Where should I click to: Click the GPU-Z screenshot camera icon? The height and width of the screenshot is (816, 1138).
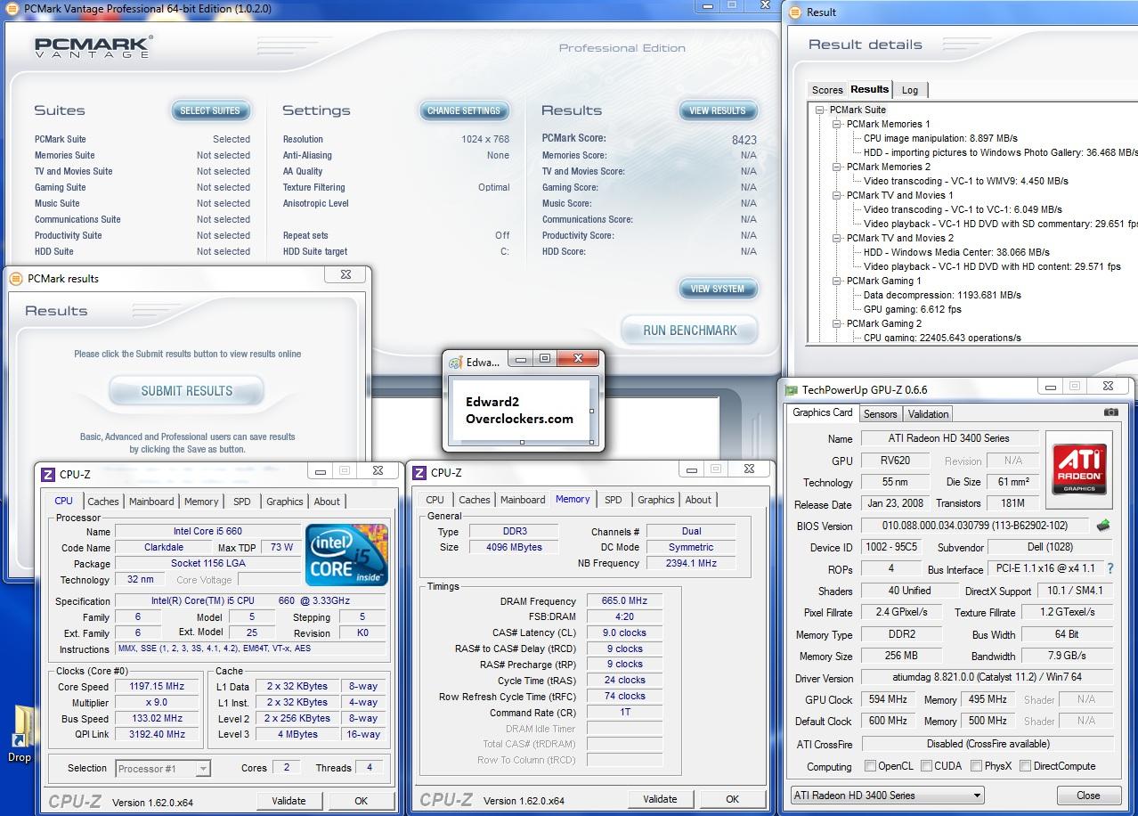coord(1110,412)
